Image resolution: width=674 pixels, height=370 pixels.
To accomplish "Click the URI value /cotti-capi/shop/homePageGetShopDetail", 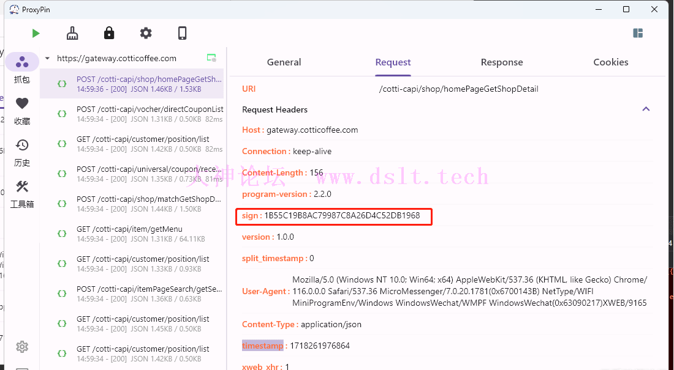I will pyautogui.click(x=459, y=89).
